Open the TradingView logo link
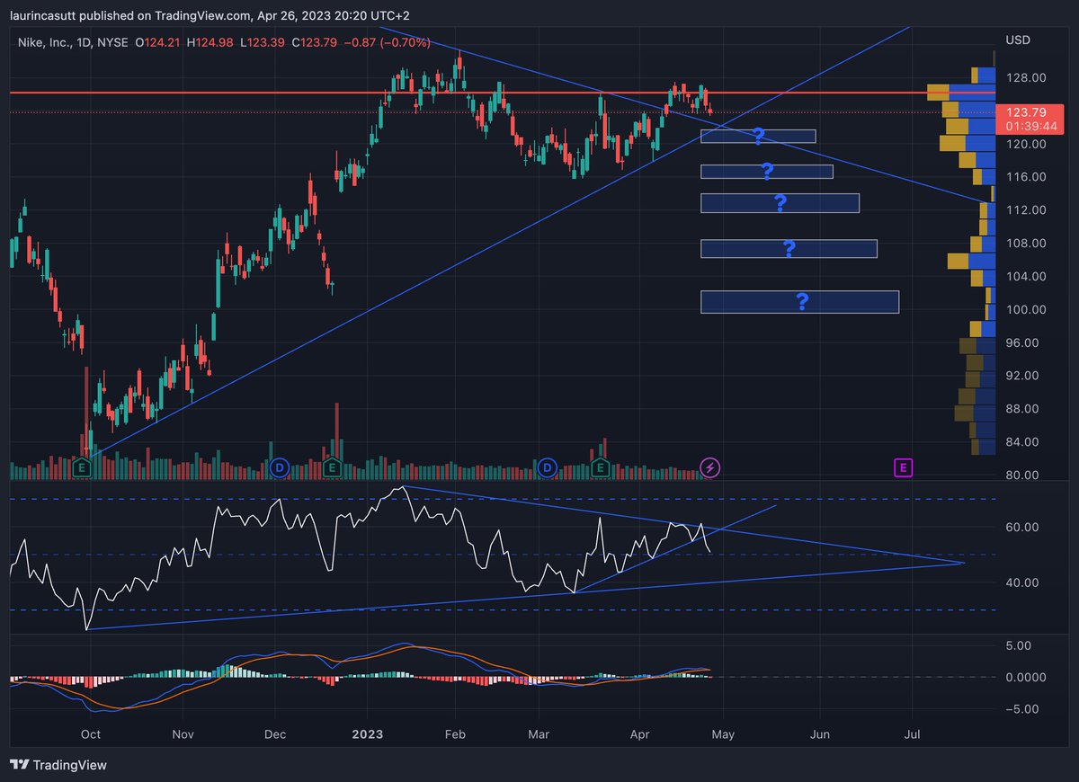 (58, 765)
